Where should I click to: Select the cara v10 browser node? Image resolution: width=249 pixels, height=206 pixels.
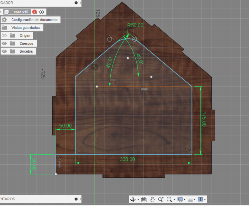[x=21, y=12]
